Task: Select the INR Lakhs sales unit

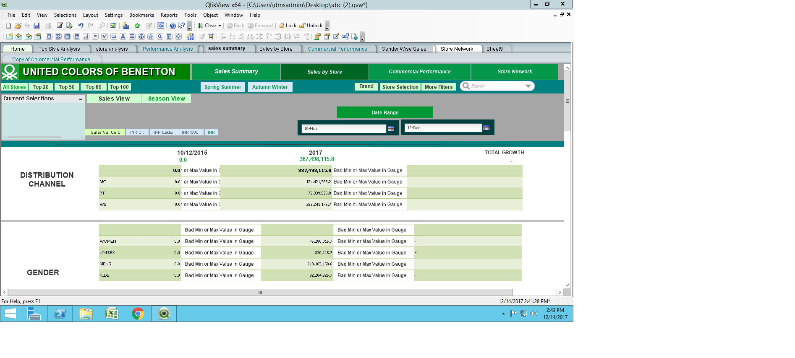Action: [x=163, y=132]
